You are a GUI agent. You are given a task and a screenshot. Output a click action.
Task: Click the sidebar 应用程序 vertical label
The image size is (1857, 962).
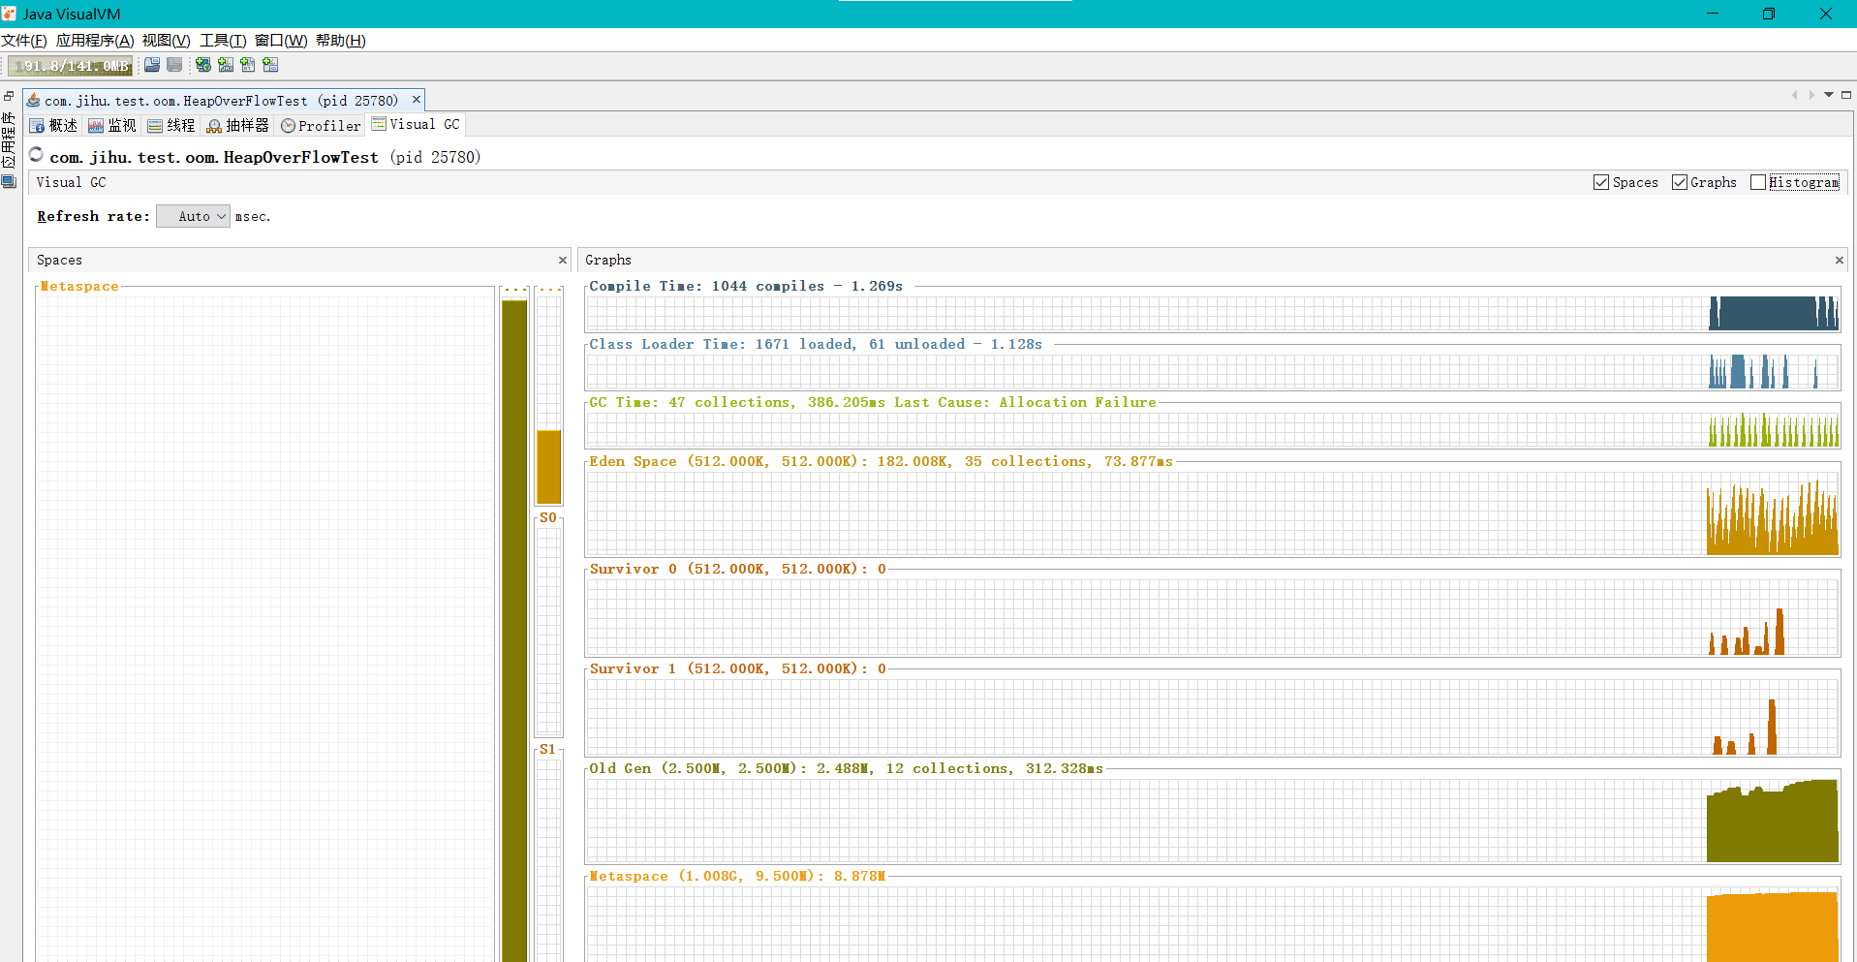point(9,140)
